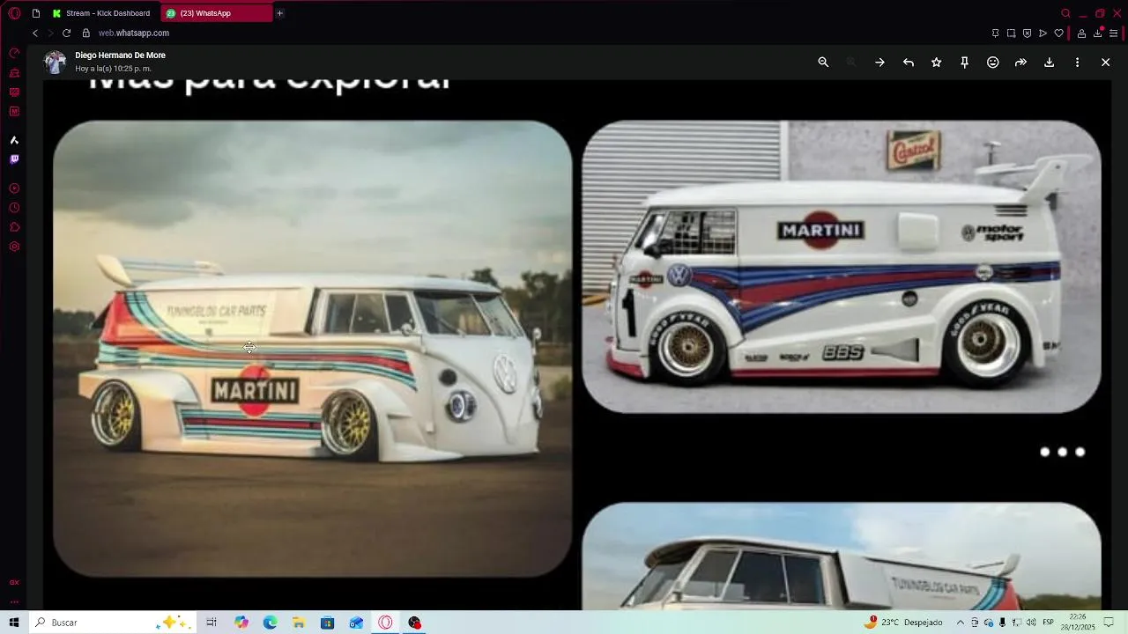
Task: Select the (23) WhatsApp tab
Action: tap(217, 13)
